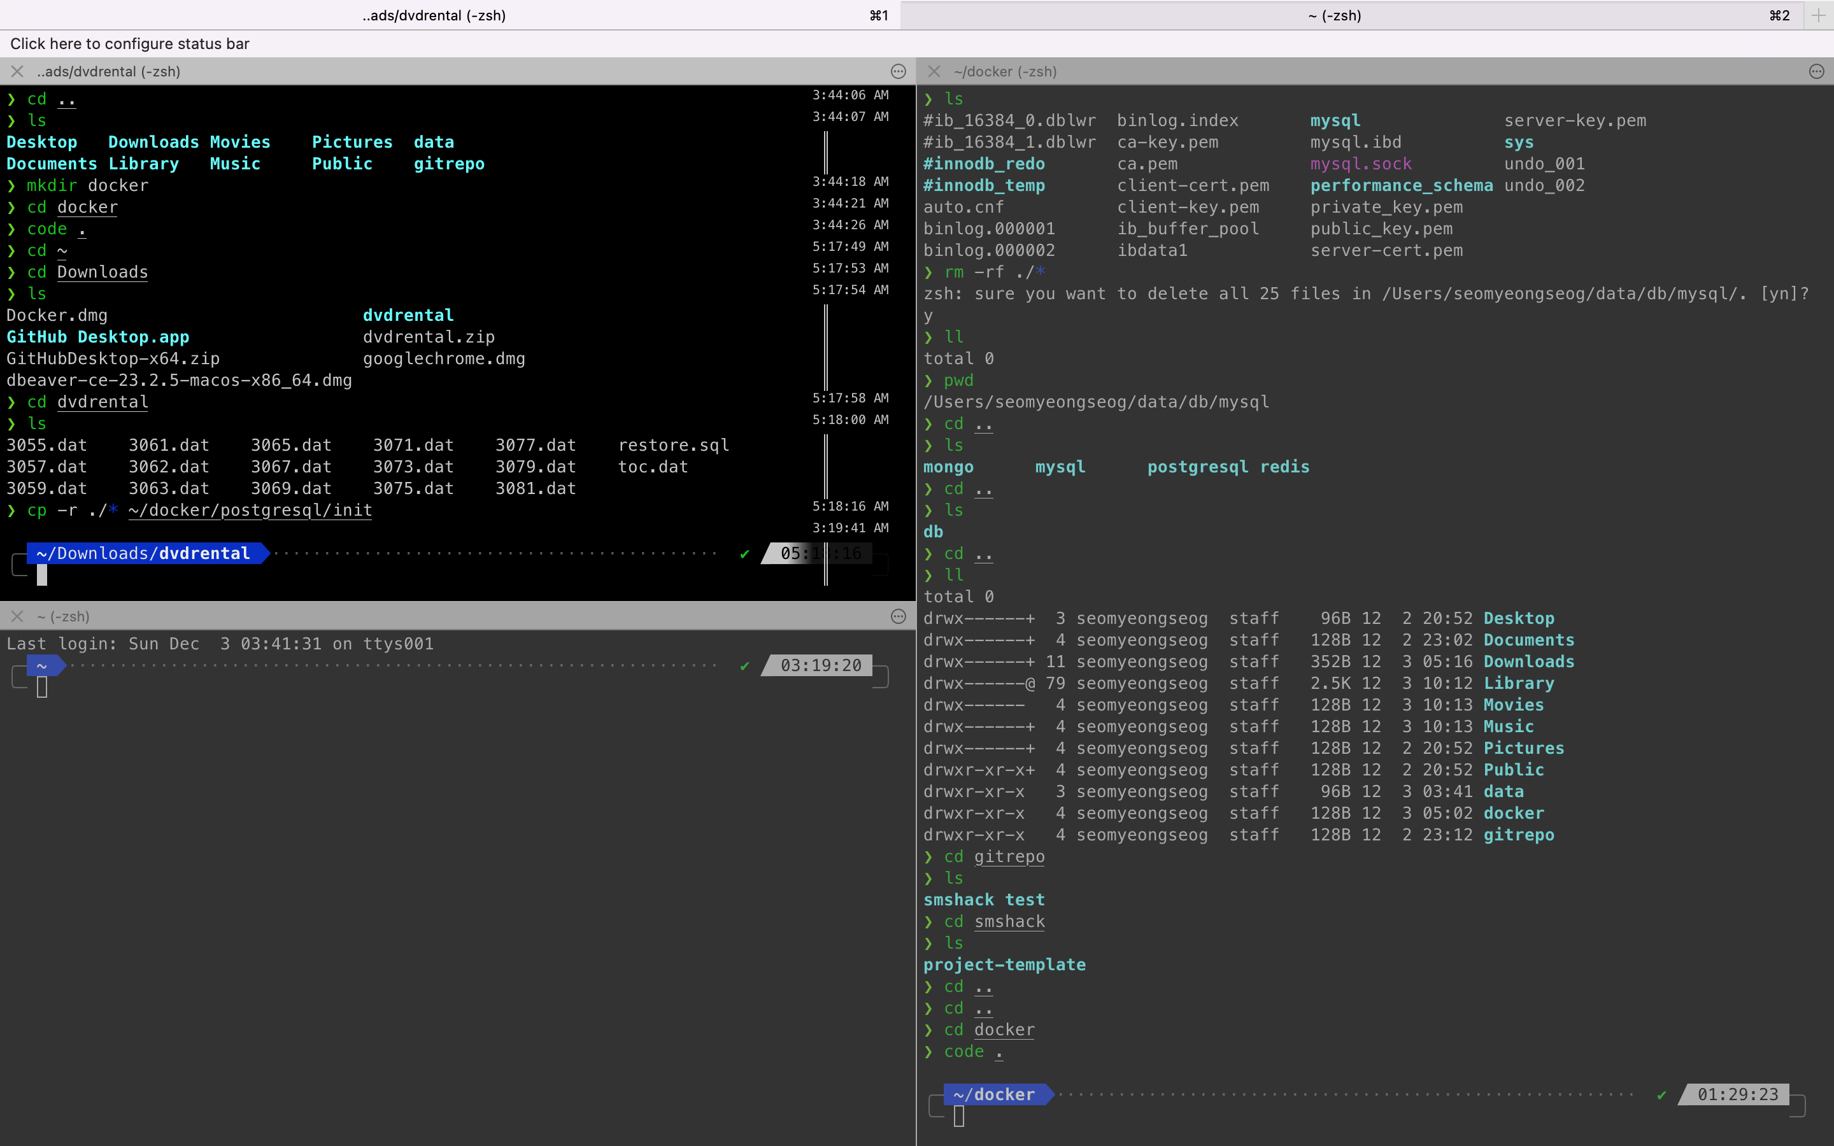Switch to the ~ (-zsh) tab
The image size is (1834, 1146).
pos(1334,15)
